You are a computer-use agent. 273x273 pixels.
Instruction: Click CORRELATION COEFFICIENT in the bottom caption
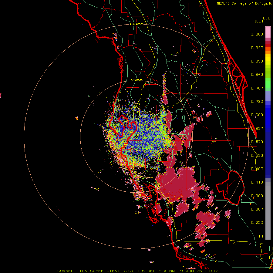(x=89, y=271)
